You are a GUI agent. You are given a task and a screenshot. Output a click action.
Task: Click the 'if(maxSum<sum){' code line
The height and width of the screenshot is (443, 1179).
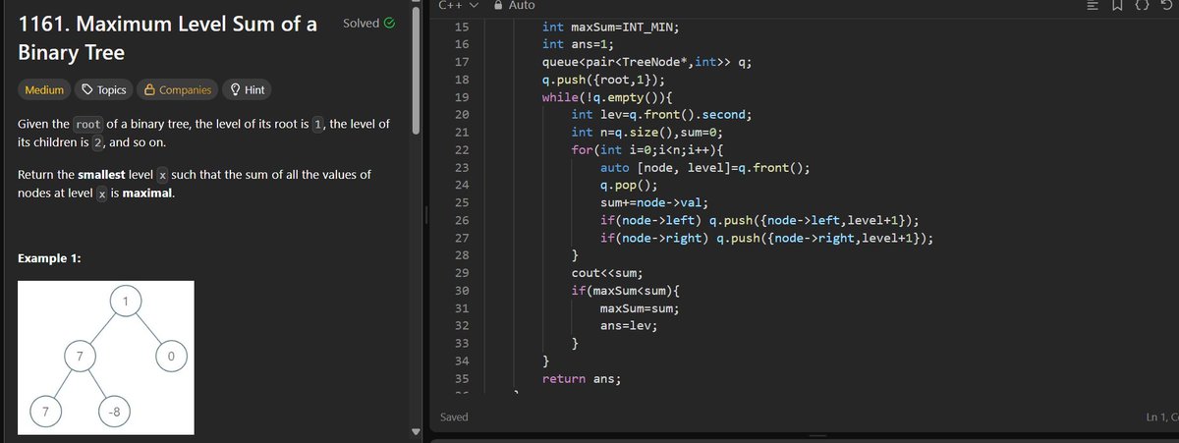pos(625,292)
